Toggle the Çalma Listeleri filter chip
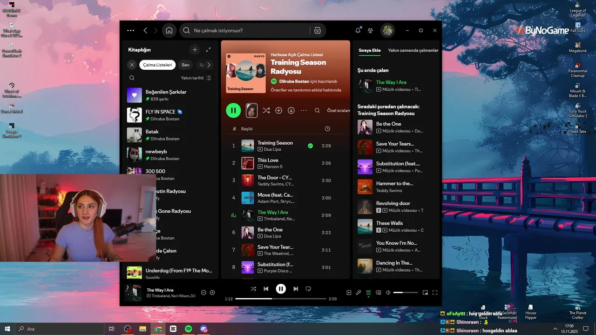The width and height of the screenshot is (596, 335). pyautogui.click(x=157, y=65)
